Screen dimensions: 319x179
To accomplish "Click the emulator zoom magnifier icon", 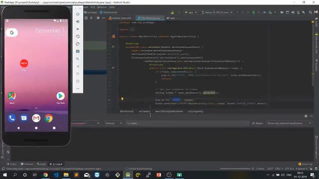I will click(78, 59).
